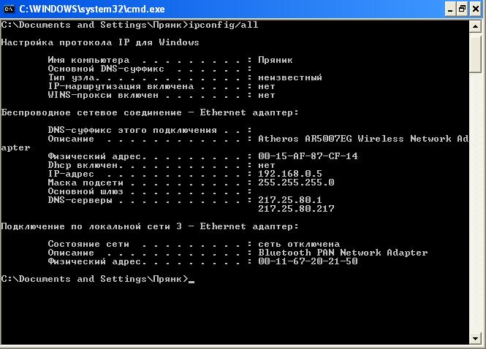Viewport: 486px width, 349px height.
Task: Restore down the command prompt window
Action: [x=462, y=9]
